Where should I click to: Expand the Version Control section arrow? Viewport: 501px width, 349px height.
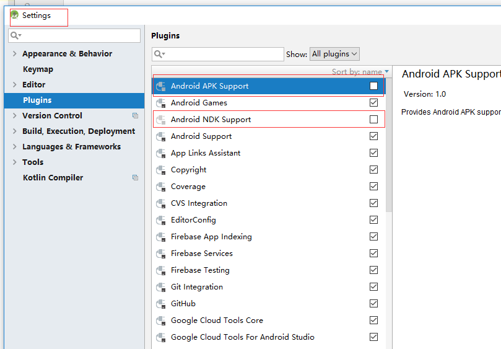click(14, 116)
